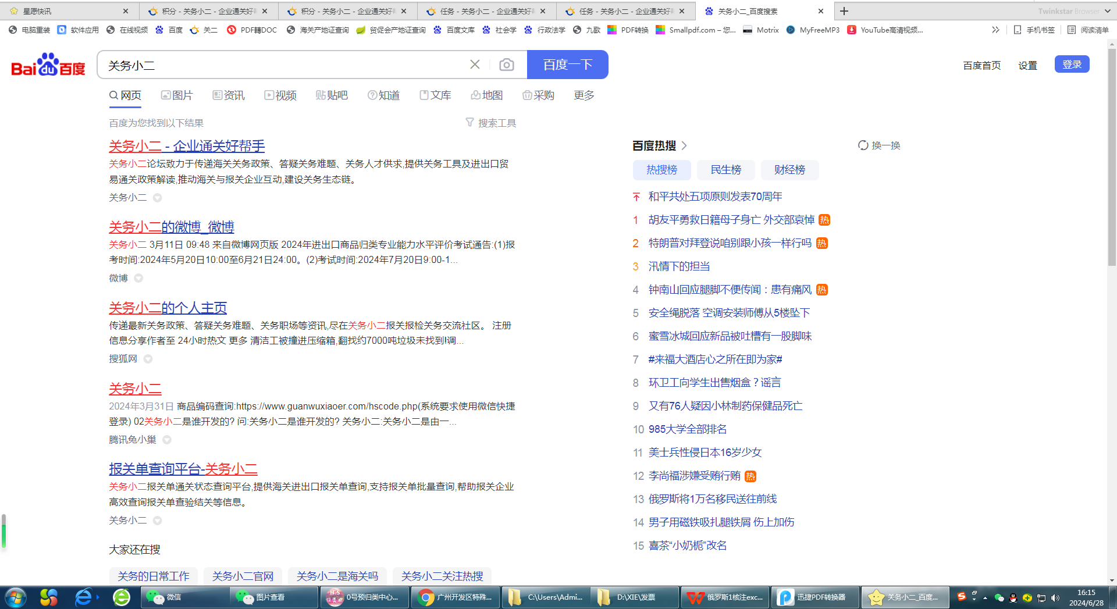Open result 关务小二 - 企业通关好帮手
Image resolution: width=1117 pixels, height=609 pixels.
[x=187, y=146]
